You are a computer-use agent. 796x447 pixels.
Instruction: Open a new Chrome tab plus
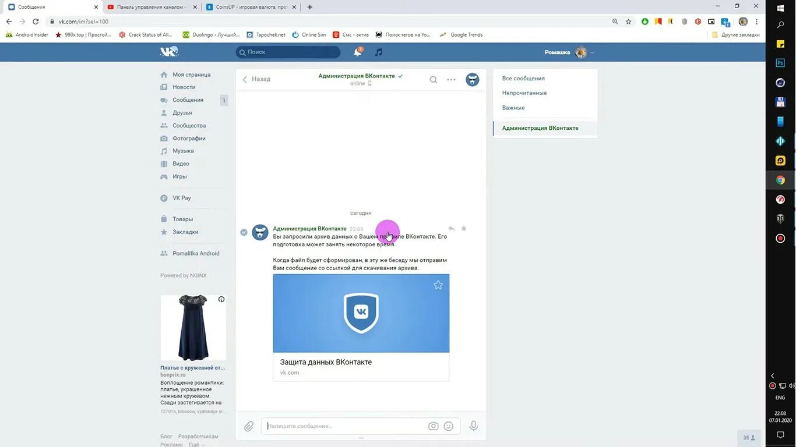pos(310,7)
